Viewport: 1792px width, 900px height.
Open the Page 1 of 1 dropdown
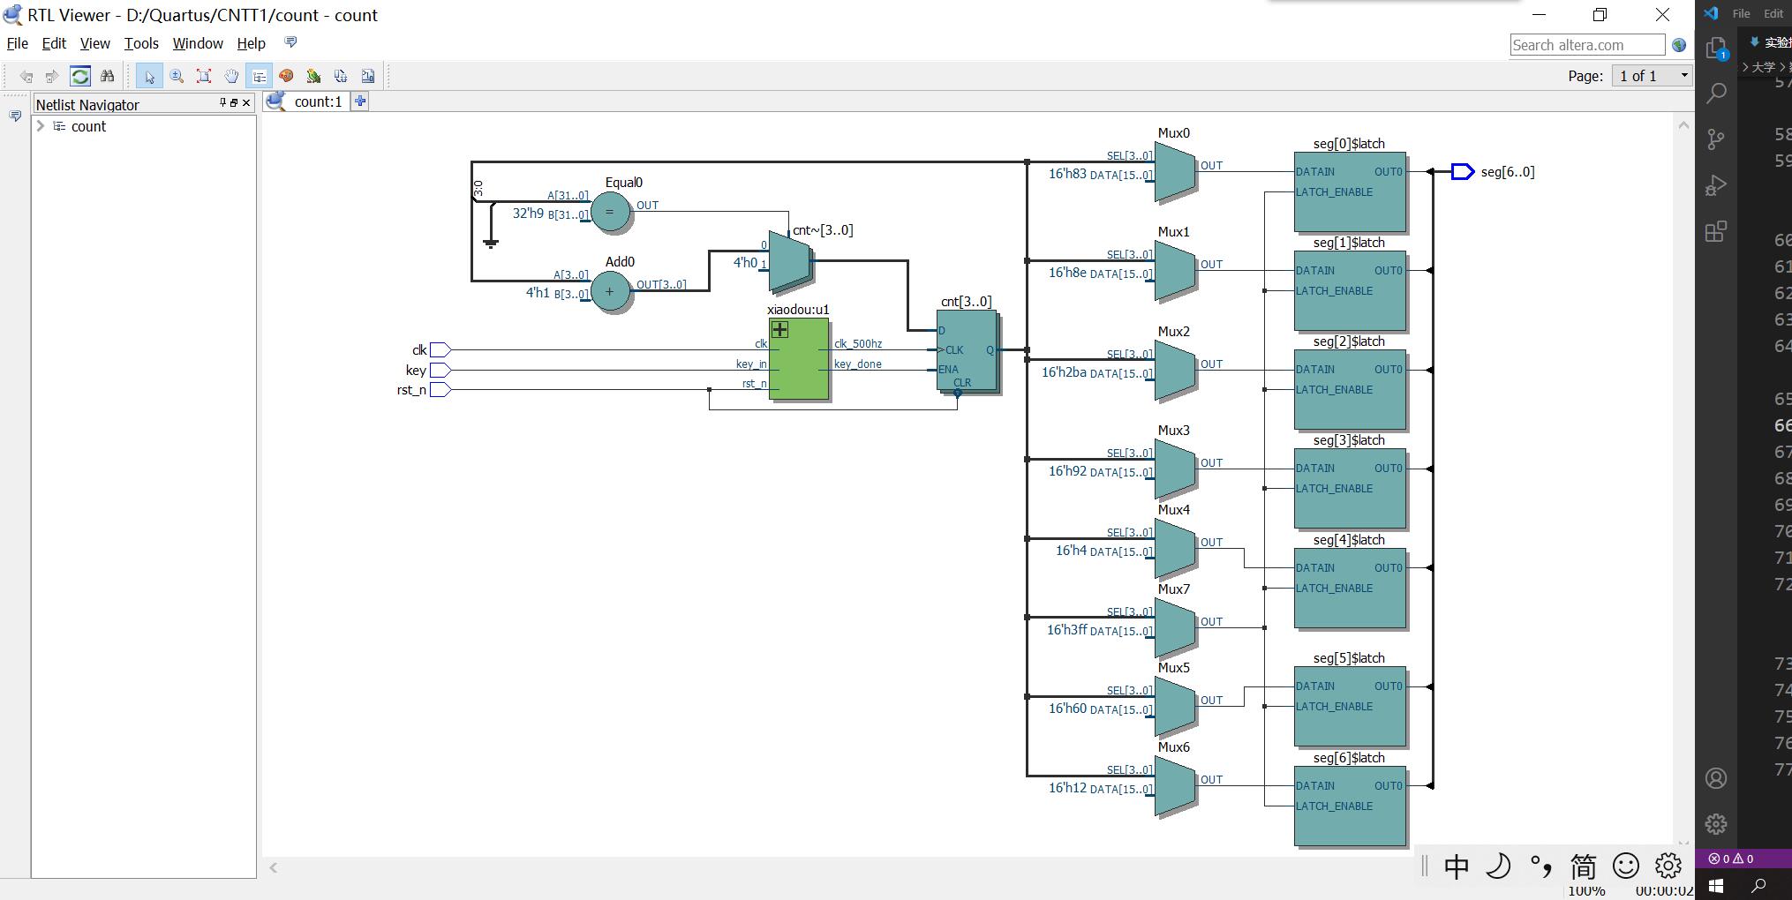pyautogui.click(x=1652, y=76)
